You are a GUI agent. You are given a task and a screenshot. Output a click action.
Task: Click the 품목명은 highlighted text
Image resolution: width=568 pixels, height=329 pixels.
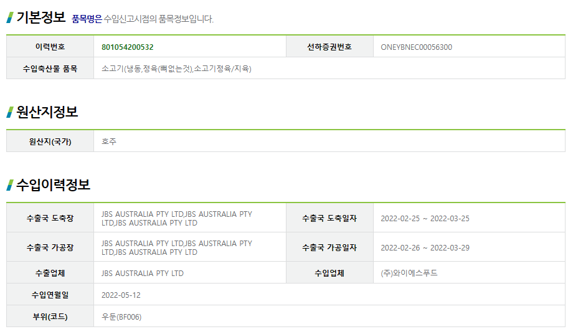87,19
